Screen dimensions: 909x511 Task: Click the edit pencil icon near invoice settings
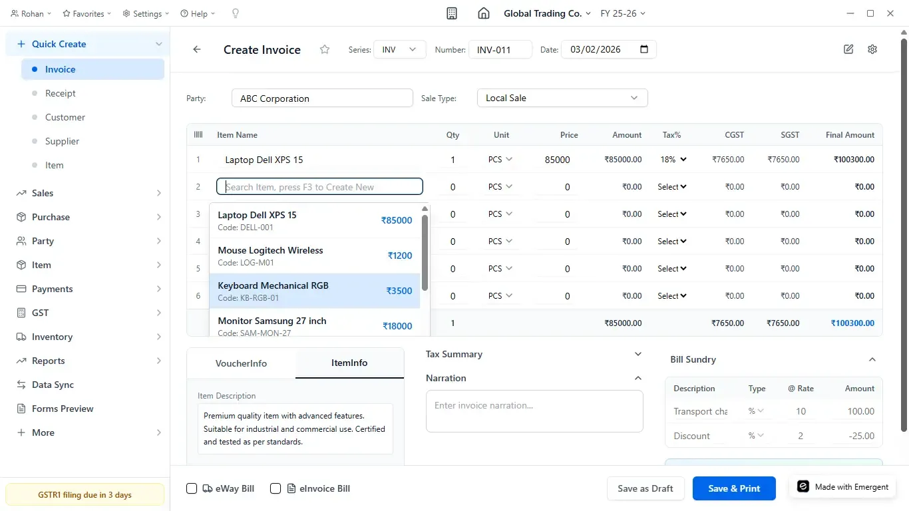848,49
